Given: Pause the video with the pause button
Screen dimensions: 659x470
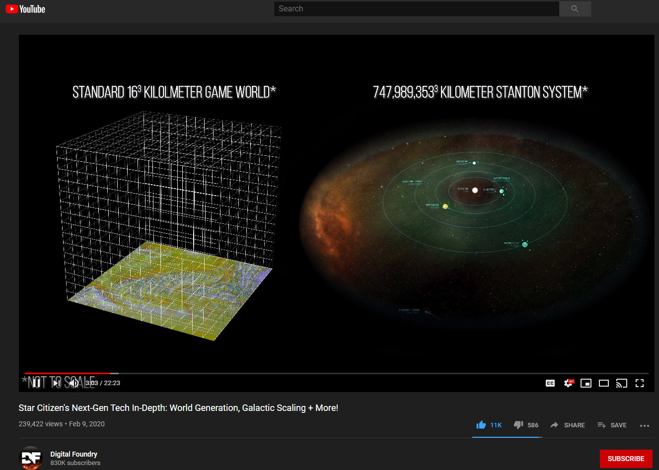Looking at the screenshot, I should click(37, 383).
